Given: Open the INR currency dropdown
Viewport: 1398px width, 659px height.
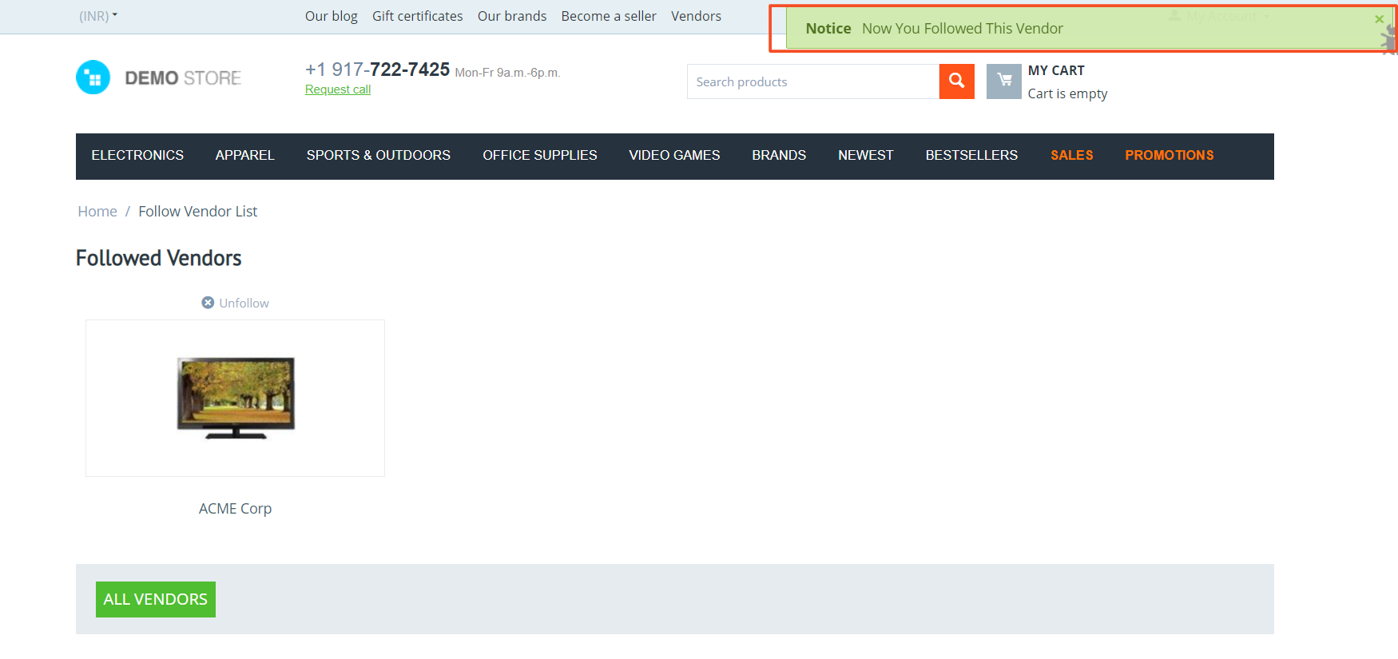Looking at the screenshot, I should click(x=98, y=16).
